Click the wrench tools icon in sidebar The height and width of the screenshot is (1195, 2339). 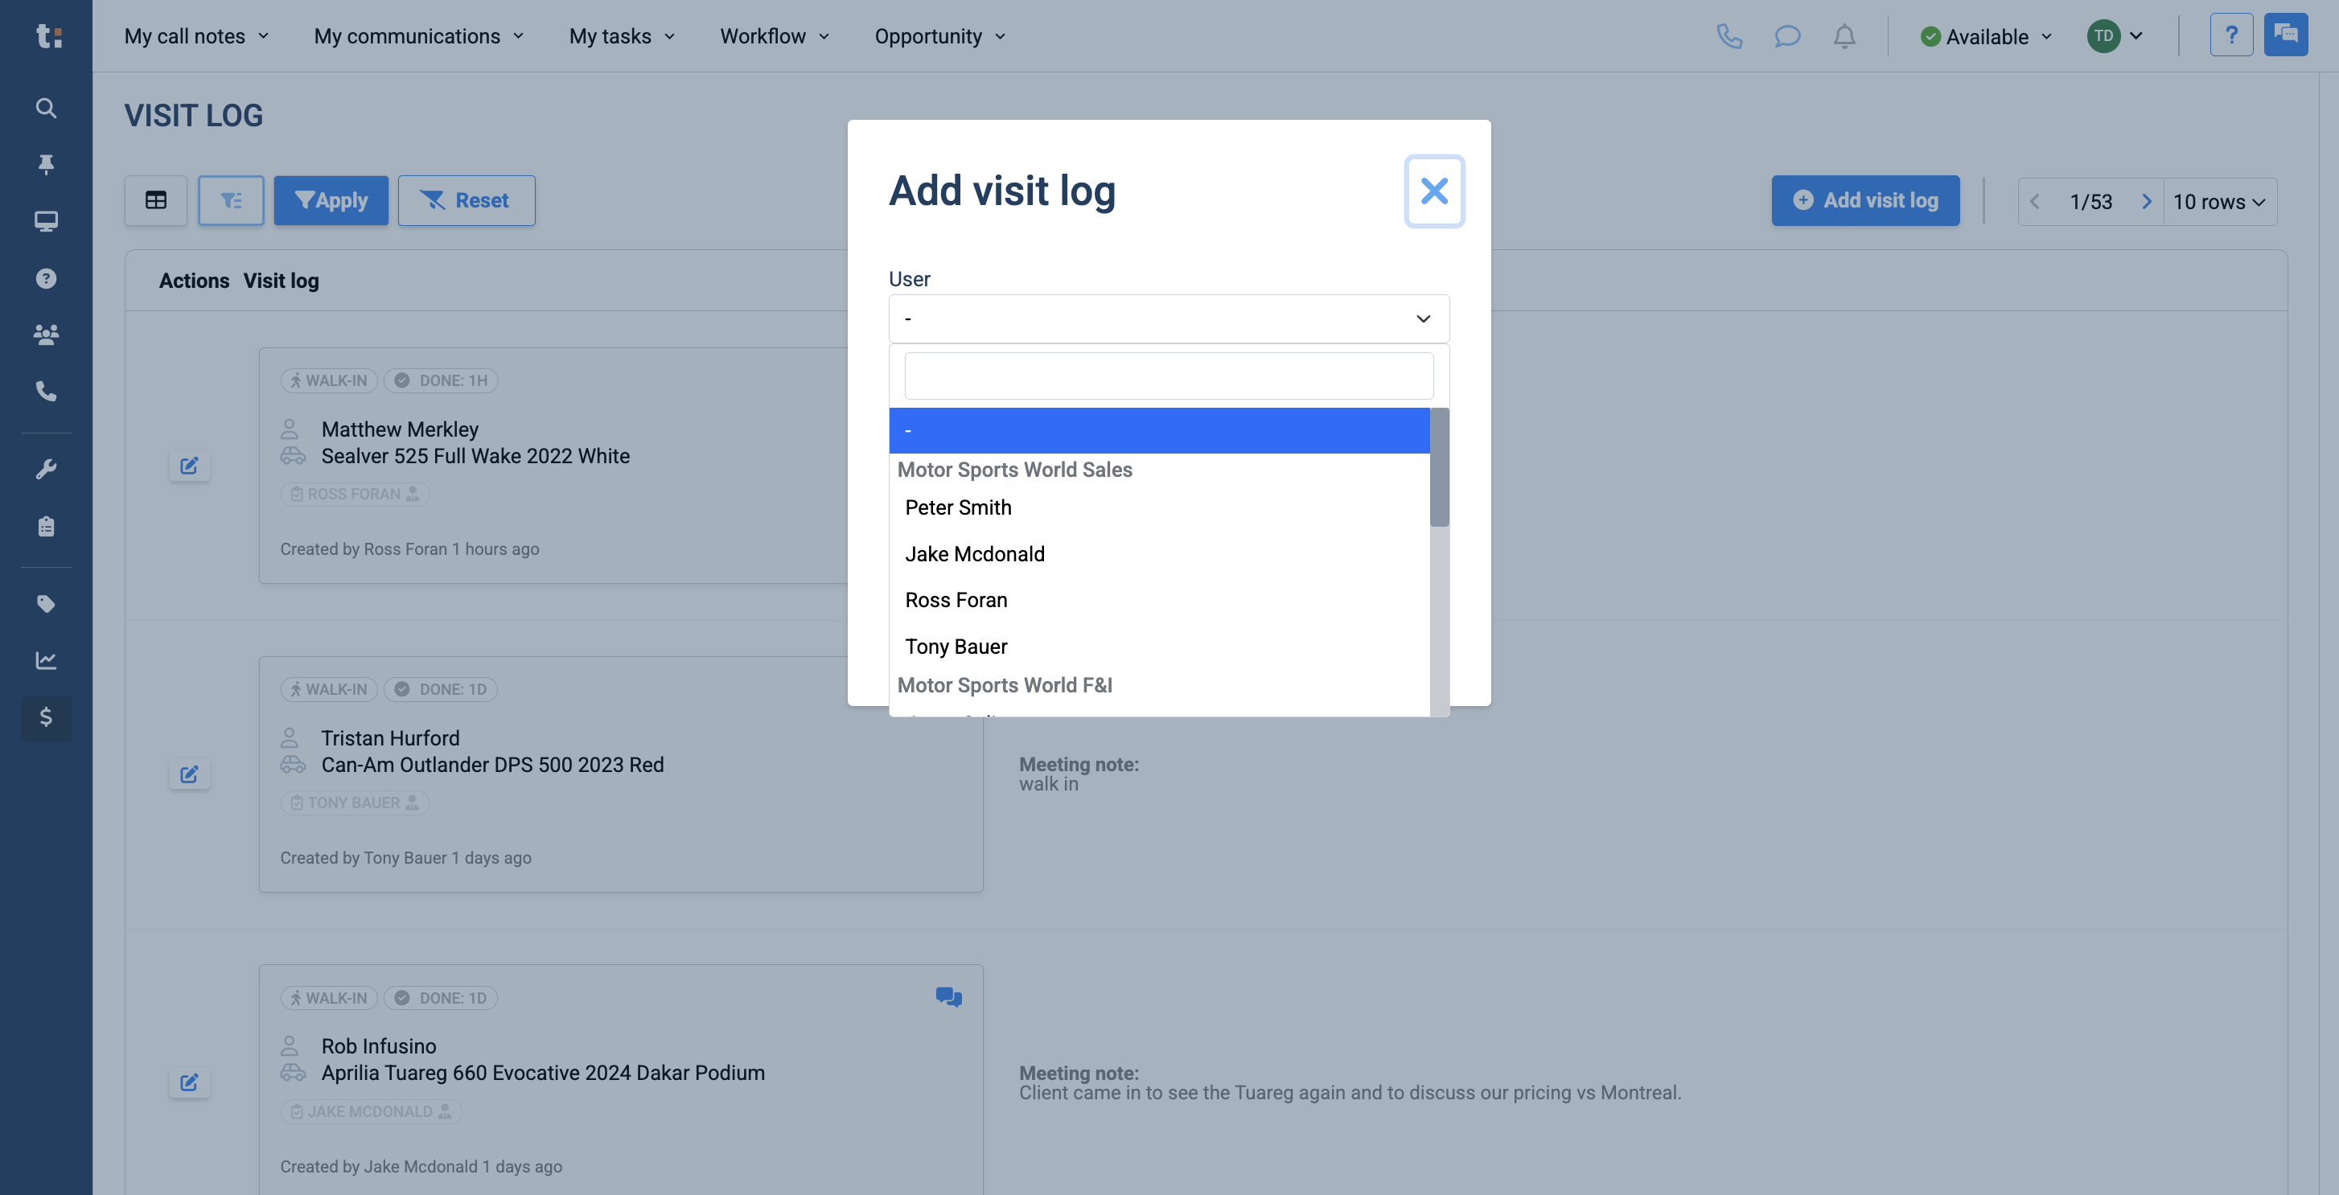(47, 470)
